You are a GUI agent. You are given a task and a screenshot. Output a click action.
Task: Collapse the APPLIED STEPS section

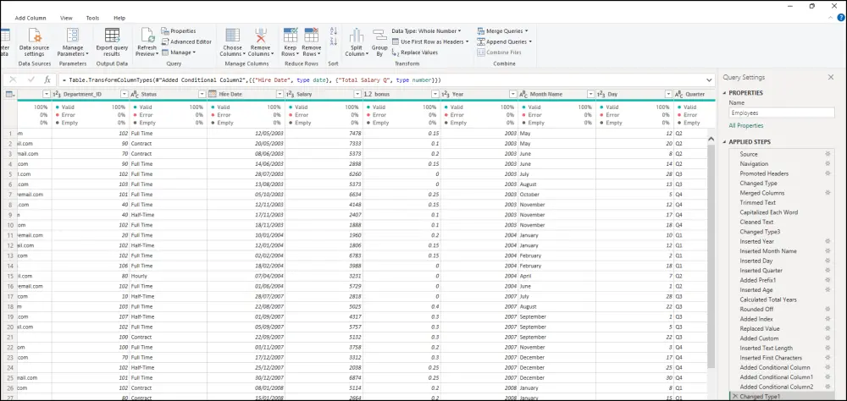[x=724, y=142]
